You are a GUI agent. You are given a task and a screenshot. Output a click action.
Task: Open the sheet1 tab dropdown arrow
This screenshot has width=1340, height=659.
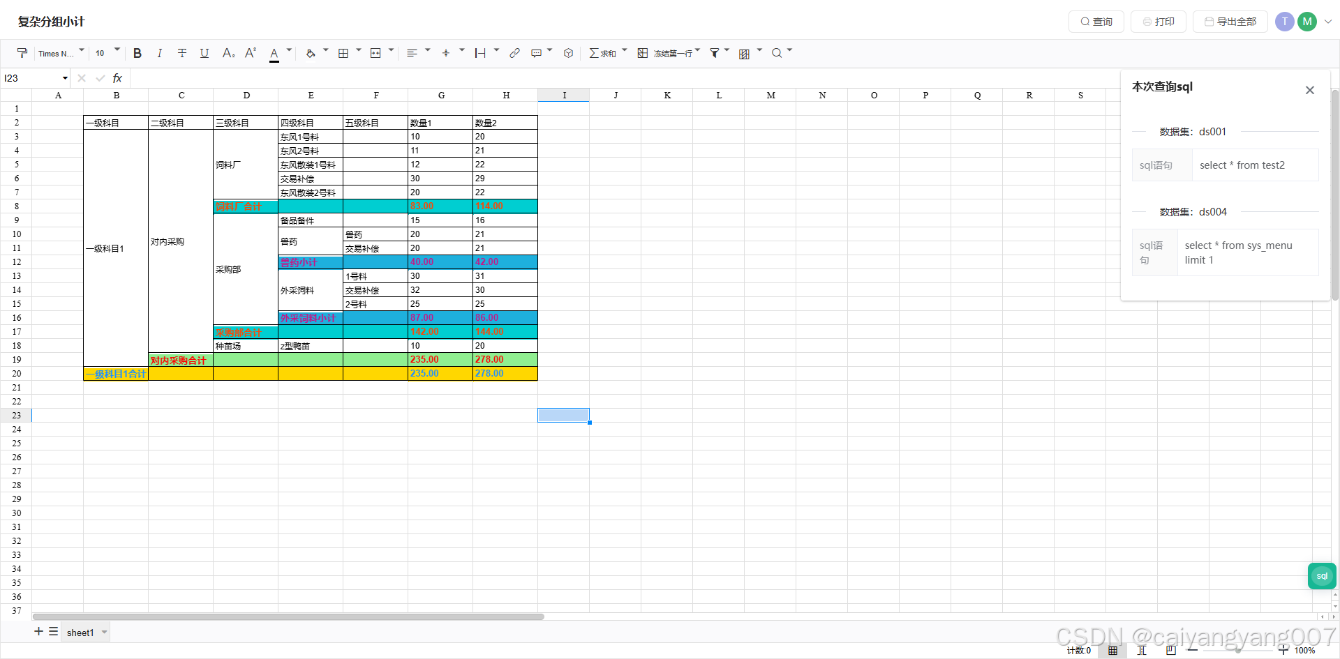(105, 633)
